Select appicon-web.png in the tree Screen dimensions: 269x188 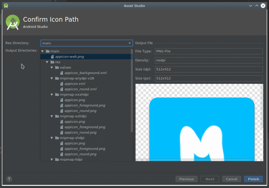point(69,56)
